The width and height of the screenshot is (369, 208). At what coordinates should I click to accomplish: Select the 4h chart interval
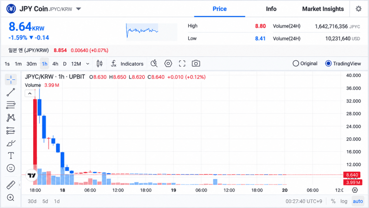55,64
